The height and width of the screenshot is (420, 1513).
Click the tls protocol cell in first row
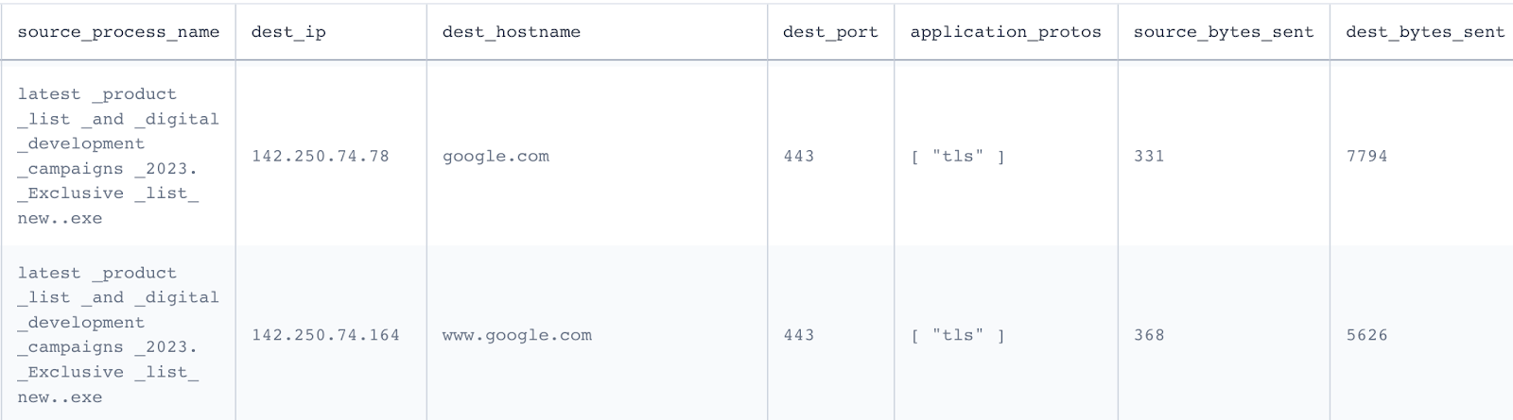pos(958,157)
